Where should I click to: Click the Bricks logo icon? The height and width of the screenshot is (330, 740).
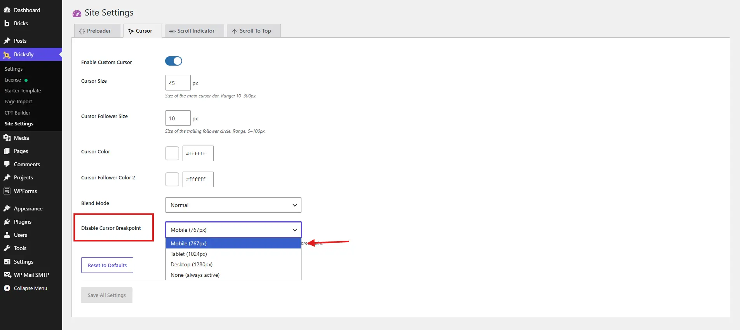pos(7,23)
